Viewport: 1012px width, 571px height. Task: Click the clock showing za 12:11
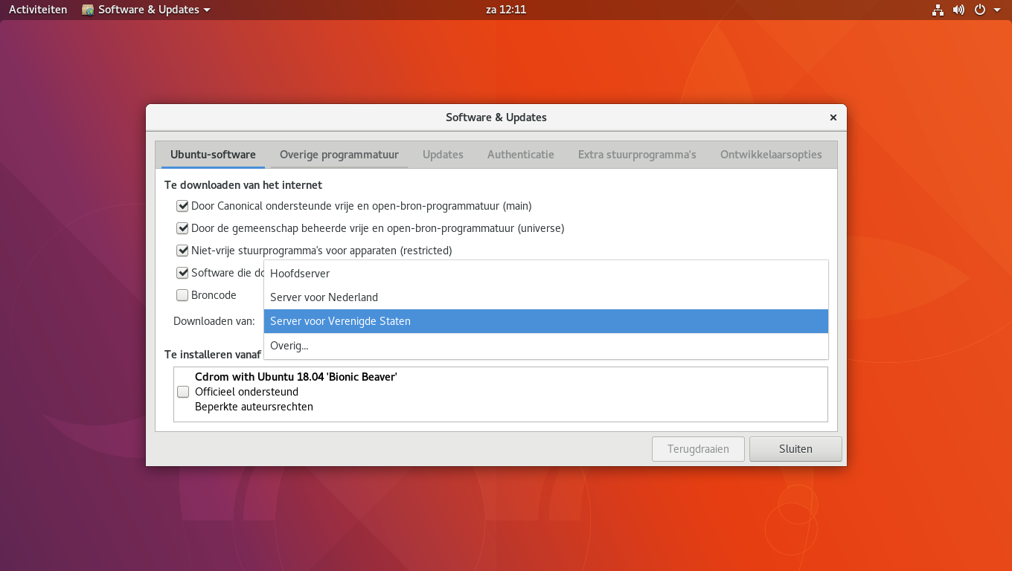pyautogui.click(x=506, y=10)
